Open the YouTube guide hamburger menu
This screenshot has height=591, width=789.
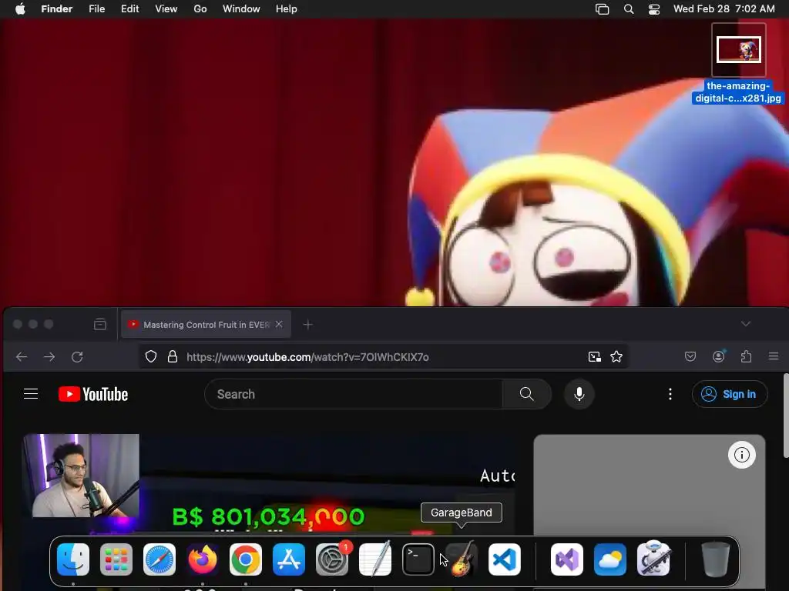pyautogui.click(x=31, y=393)
